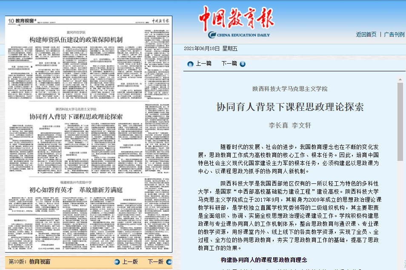The height and width of the screenshot is (270, 406).
Task: Click the paragraph starting 随着时代的发展
Action: click(x=289, y=159)
